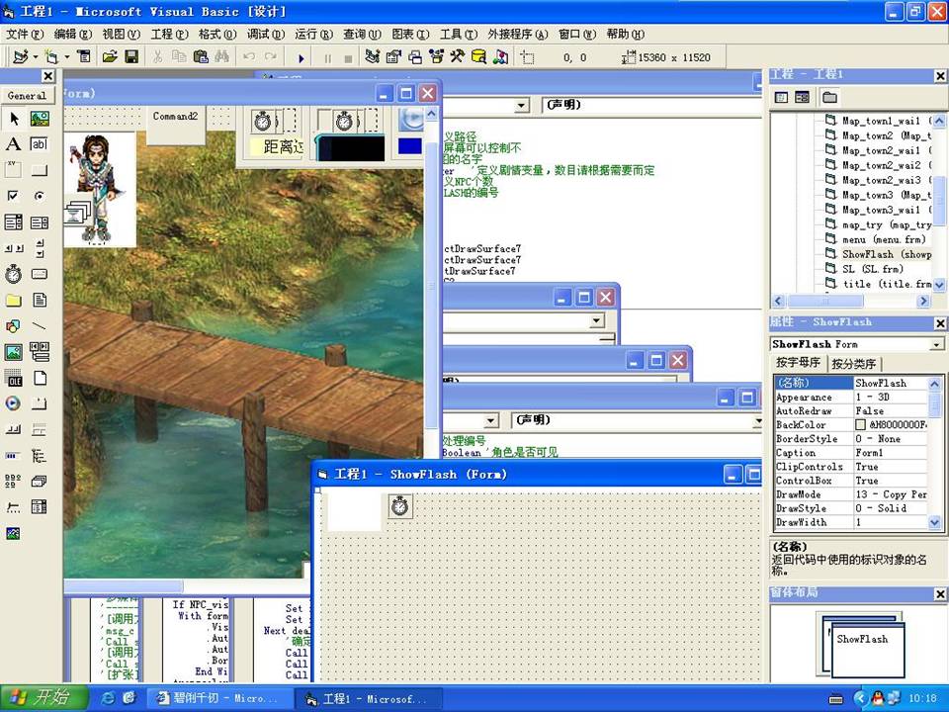Open the (声明) dropdown above 定义剧情变量 comment
949x712 pixels.
pos(651,106)
